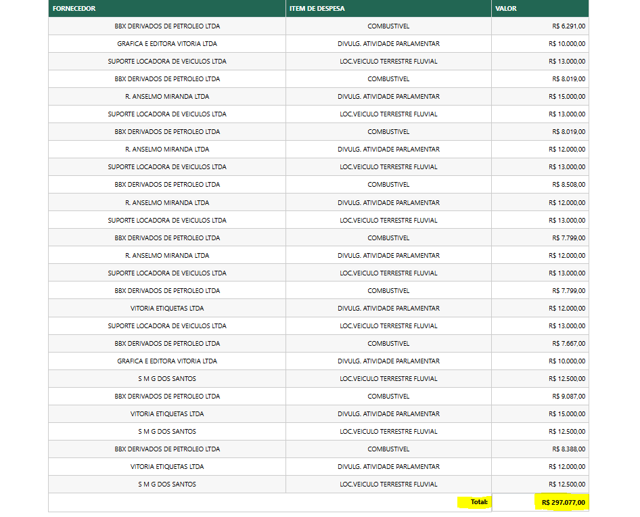Click the highlighted Total label
The height and width of the screenshot is (517, 640).
click(478, 502)
